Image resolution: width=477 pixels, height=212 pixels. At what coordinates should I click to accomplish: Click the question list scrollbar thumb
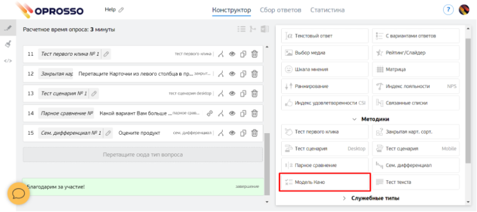[x=267, y=164]
